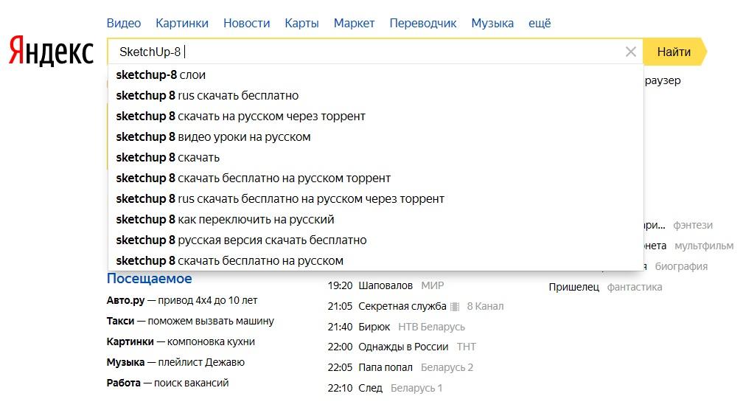Open the Пришелец movie link
The image size is (743, 413).
click(x=573, y=287)
